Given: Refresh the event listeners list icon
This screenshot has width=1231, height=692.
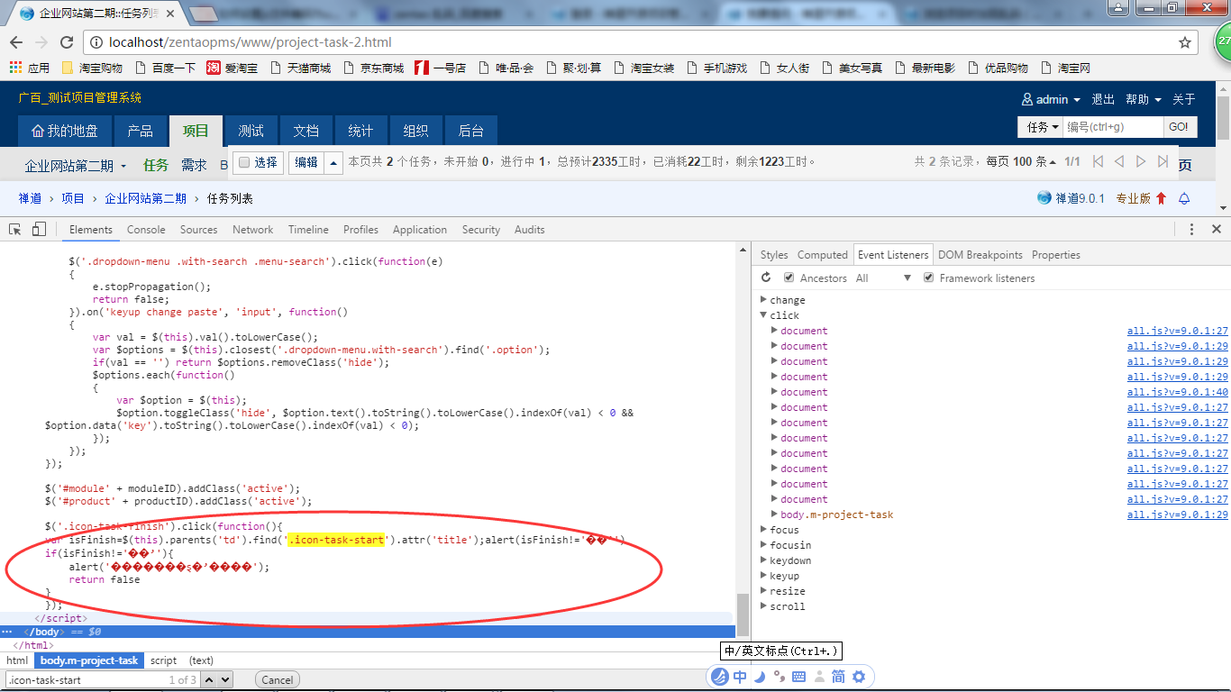Looking at the screenshot, I should coord(767,278).
